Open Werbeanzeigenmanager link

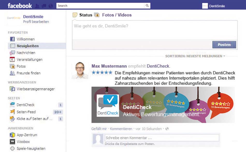[x=36, y=89]
